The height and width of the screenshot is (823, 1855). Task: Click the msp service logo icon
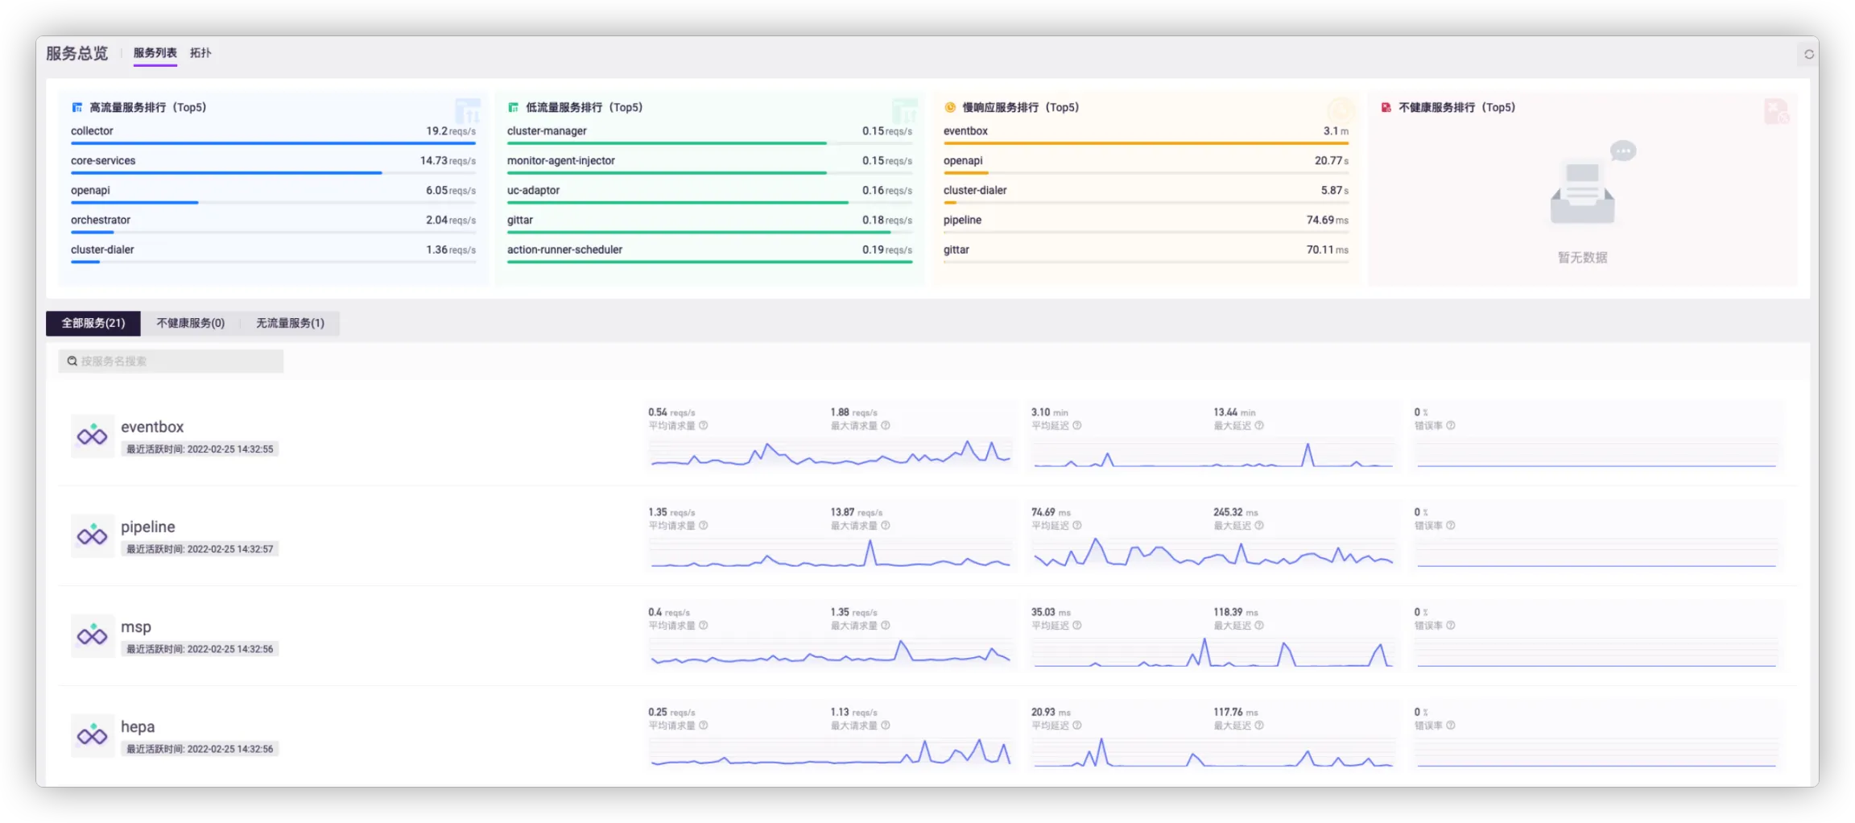[x=92, y=635]
